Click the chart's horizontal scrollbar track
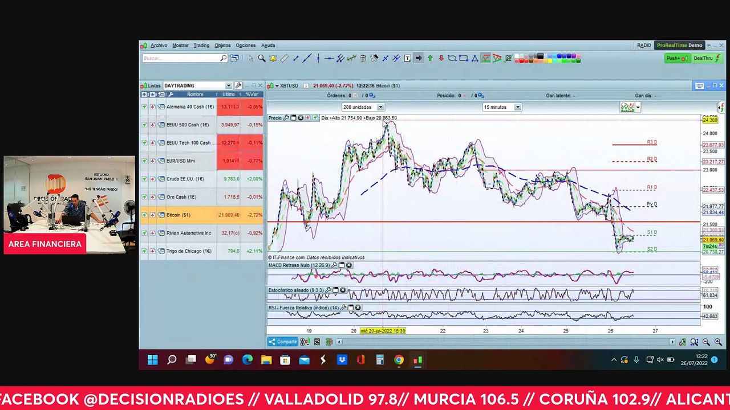The width and height of the screenshot is (730, 410). point(505,342)
